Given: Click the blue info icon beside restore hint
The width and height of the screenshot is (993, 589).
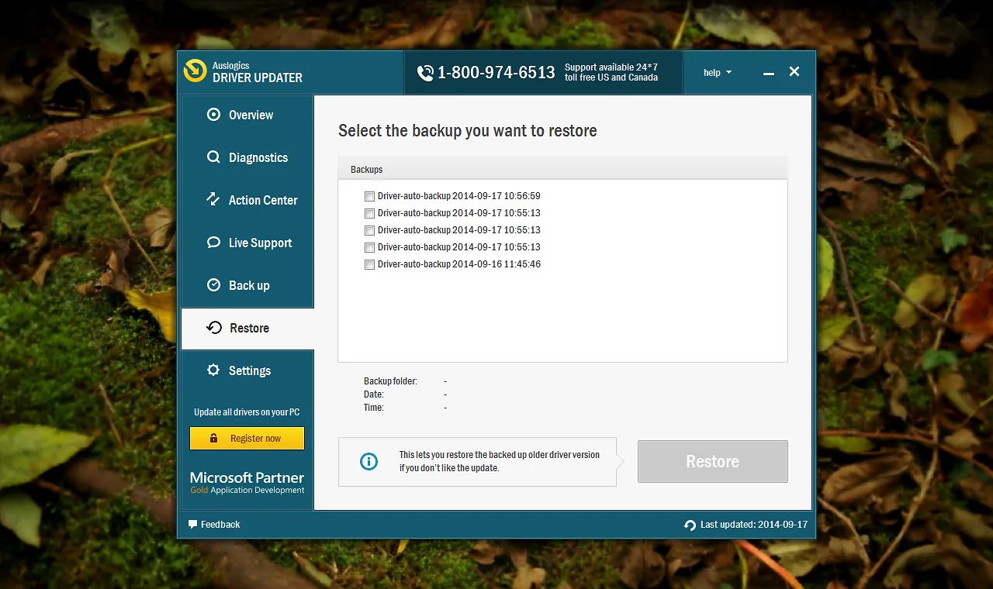Looking at the screenshot, I should click(368, 462).
